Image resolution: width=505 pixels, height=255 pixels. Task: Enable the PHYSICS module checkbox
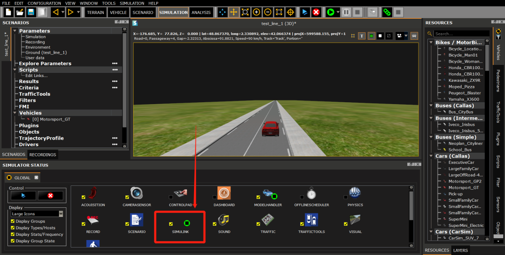tap(346, 197)
